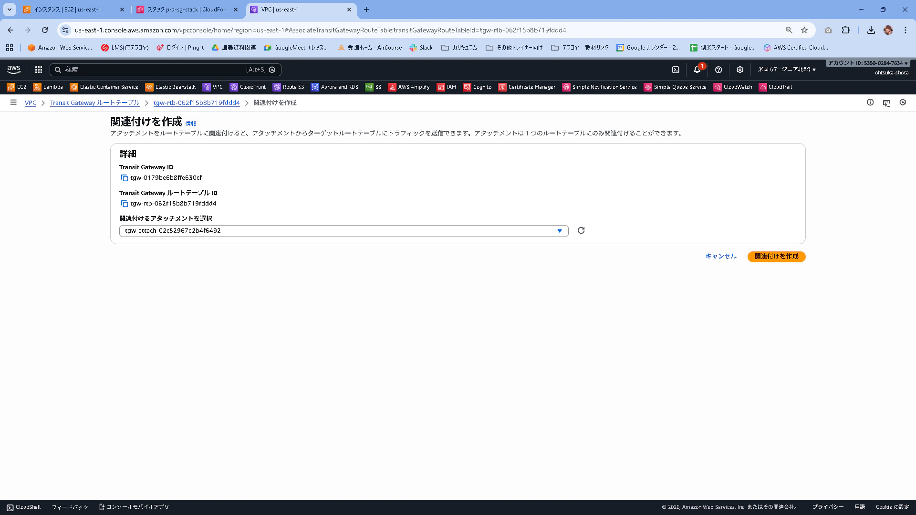
Task: Open the browser downloads icon
Action: click(x=871, y=30)
